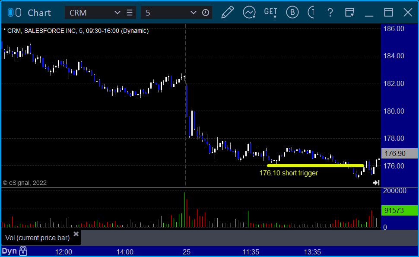The image size is (419, 257).
Task: Click the Chart window title text
Action: [x=39, y=13]
